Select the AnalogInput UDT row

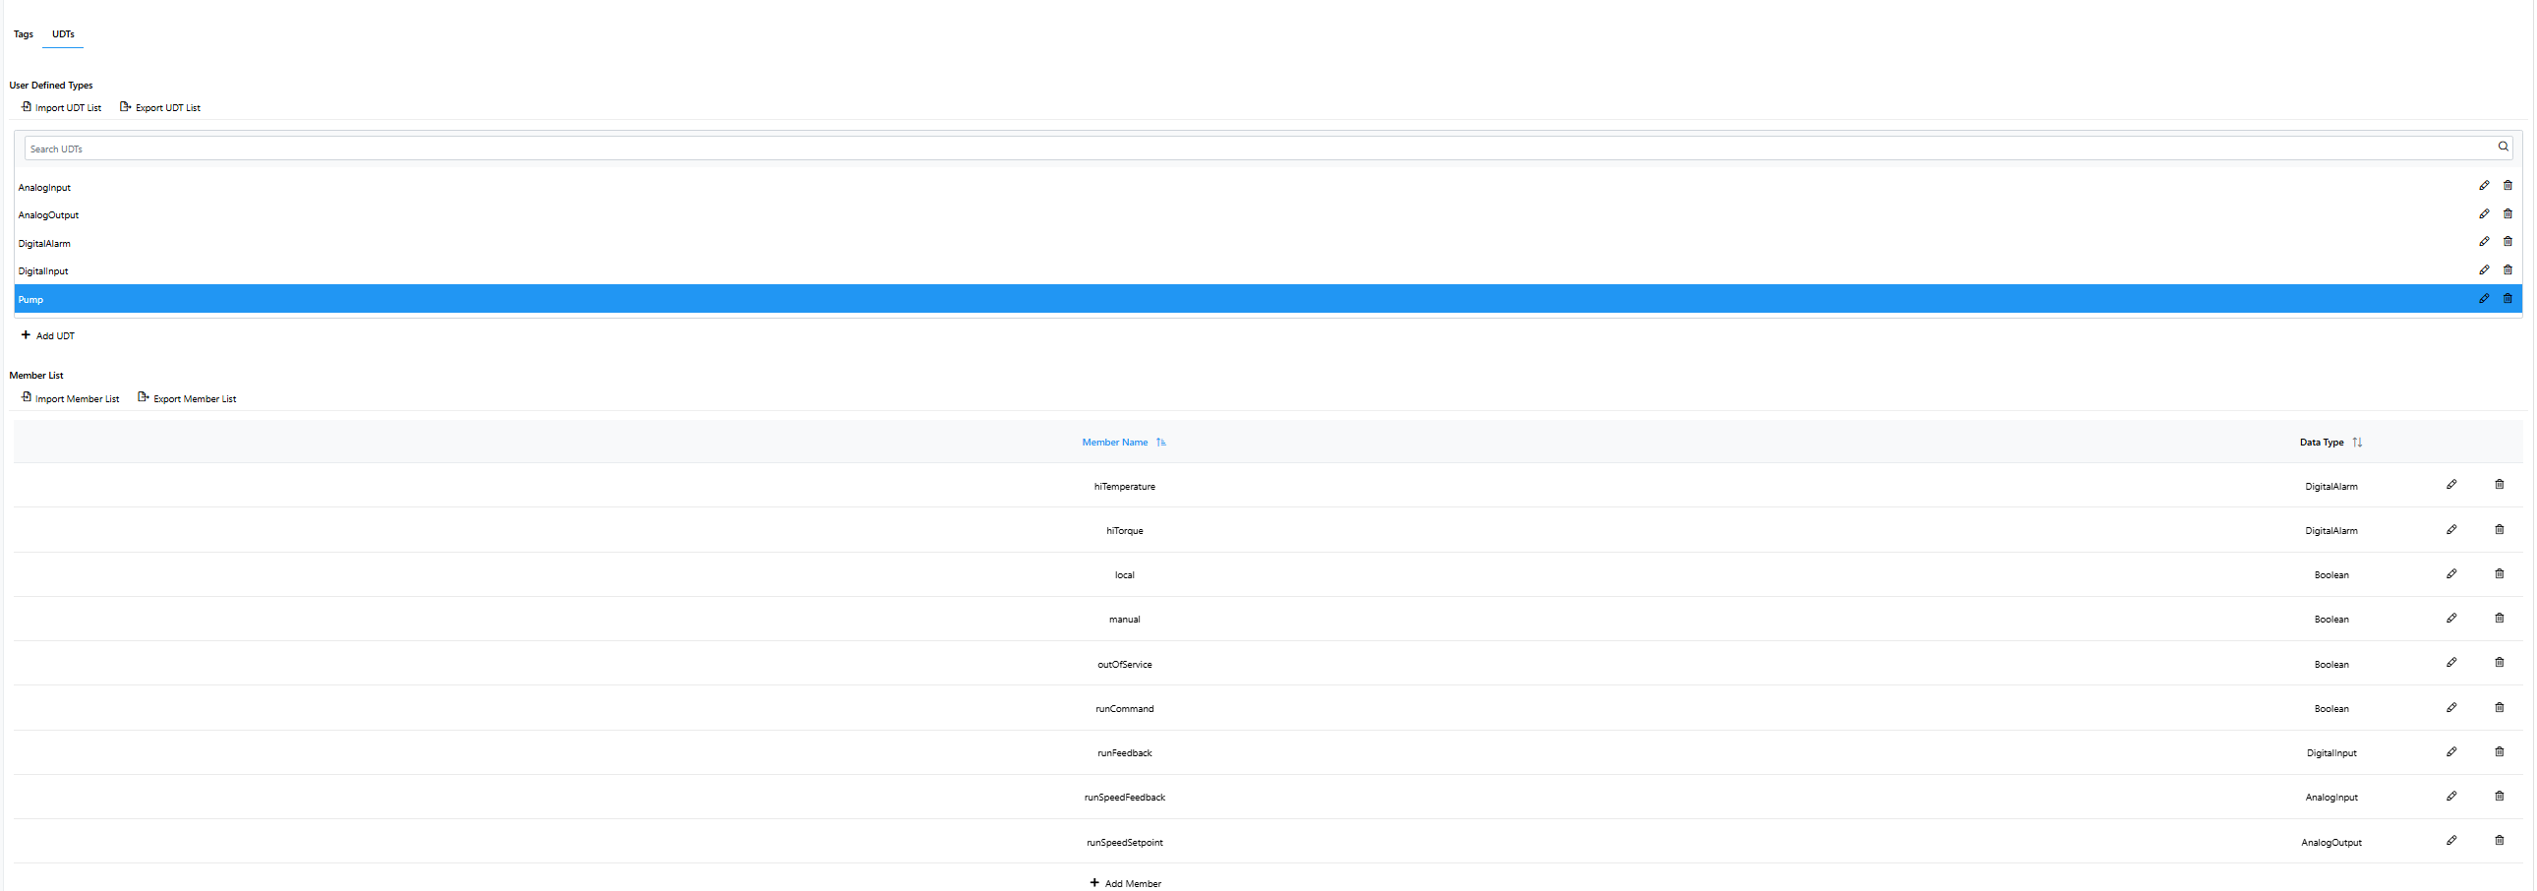1268,187
